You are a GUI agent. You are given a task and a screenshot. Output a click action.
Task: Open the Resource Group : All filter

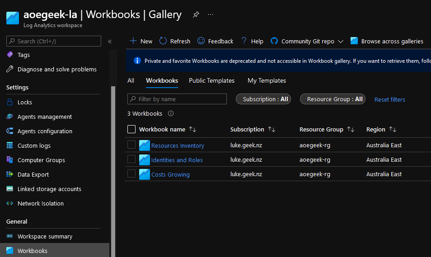(333, 99)
